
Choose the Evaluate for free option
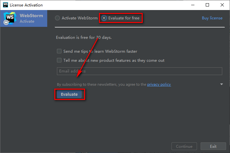pyautogui.click(x=104, y=18)
